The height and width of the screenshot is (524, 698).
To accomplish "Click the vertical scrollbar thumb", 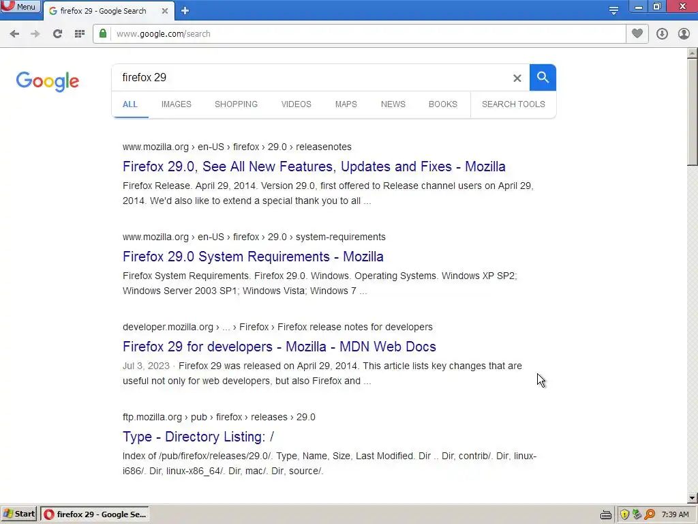I will 693,112.
